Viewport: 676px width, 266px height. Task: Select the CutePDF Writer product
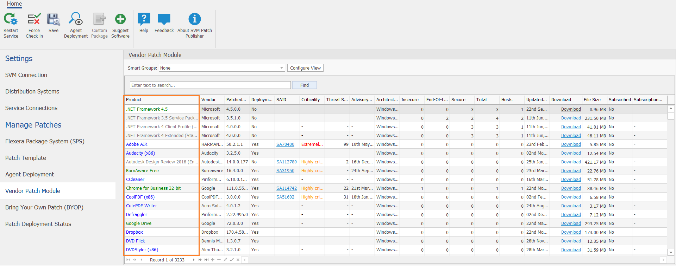142,206
